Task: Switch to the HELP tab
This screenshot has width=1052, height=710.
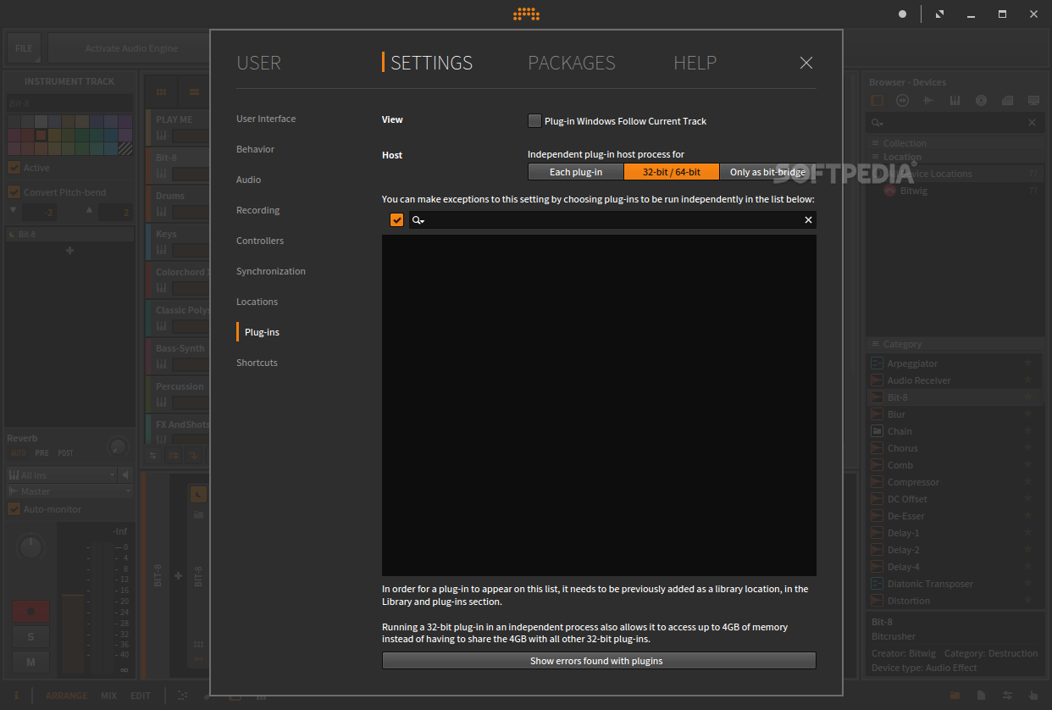Action: (x=695, y=63)
